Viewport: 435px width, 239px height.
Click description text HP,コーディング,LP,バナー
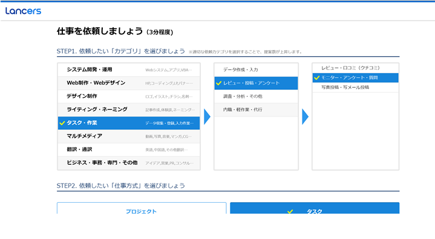[x=169, y=83]
